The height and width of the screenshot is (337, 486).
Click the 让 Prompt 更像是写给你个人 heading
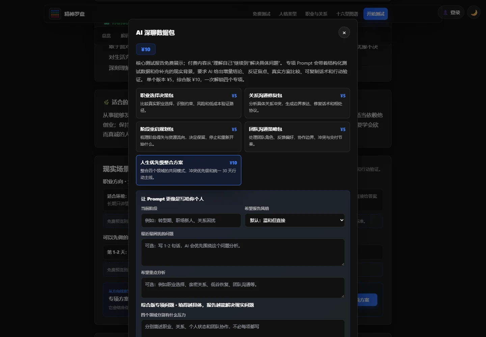172,199
